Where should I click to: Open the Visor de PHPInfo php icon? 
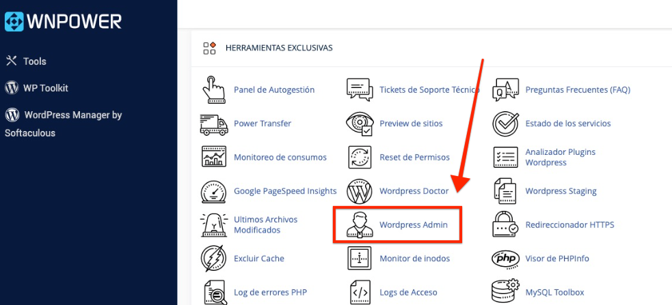pos(505,259)
